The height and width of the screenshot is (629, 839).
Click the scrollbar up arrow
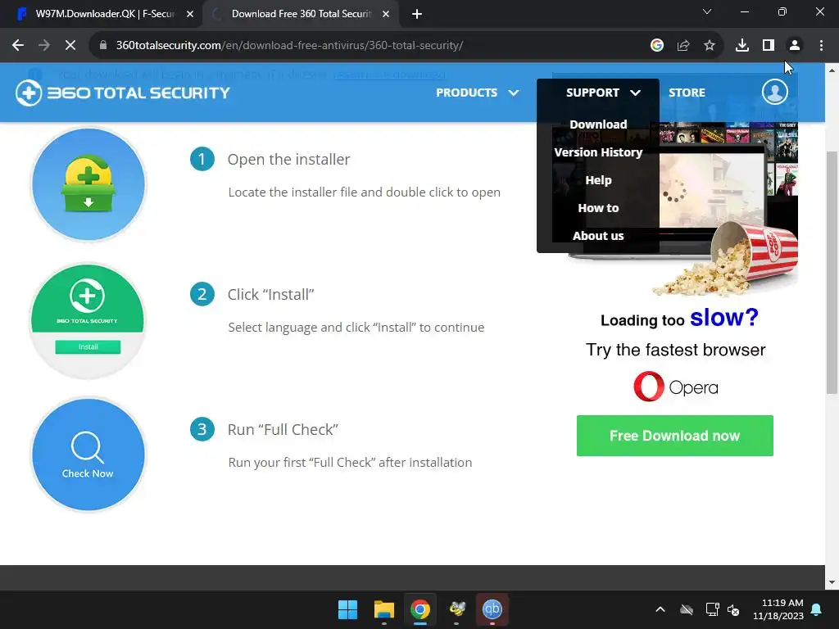tap(832, 70)
